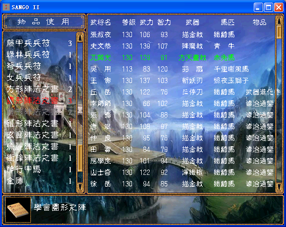The width and height of the screenshot is (286, 227).
Task: Click the scroll-up arrow of the general table
Action: click(x=279, y=20)
